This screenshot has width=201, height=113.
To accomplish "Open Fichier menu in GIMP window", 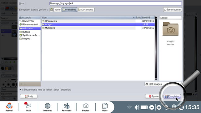I will 5,3.
